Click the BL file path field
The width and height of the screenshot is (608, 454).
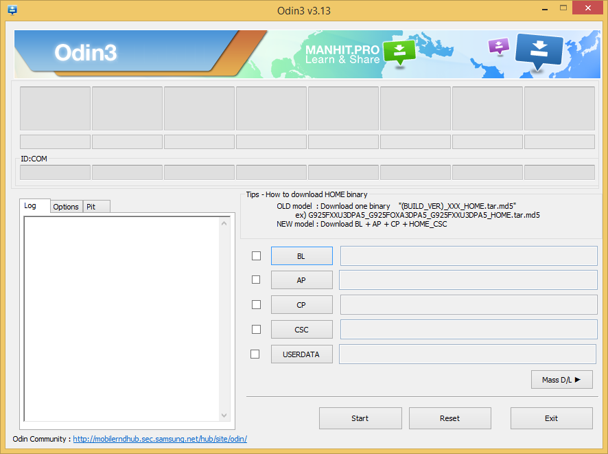(x=469, y=256)
